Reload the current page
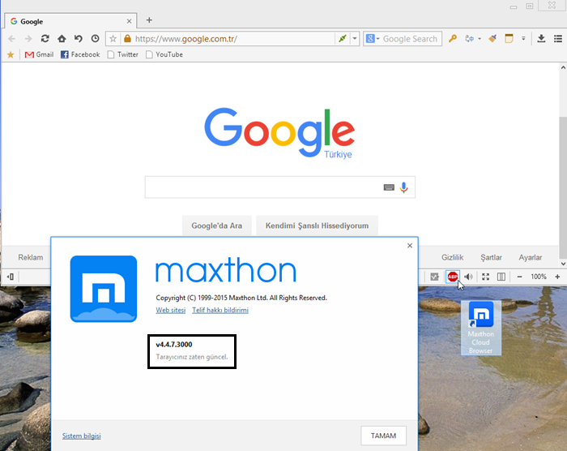Image resolution: width=567 pixels, height=451 pixels. [45, 38]
